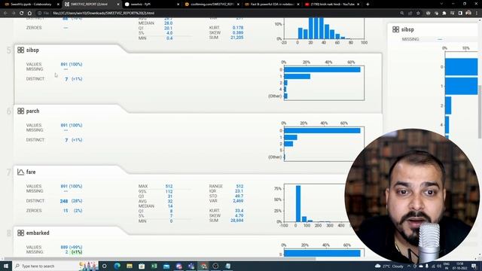Switch to the SweetViz Colaboratory tab
The image size is (482, 271).
(x=31, y=5)
